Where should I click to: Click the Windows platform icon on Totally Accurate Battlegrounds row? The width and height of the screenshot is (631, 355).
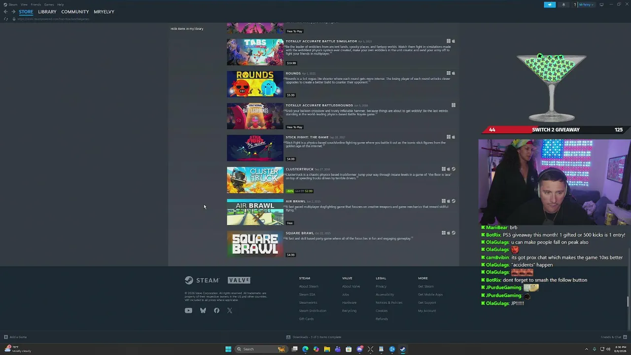point(454,105)
